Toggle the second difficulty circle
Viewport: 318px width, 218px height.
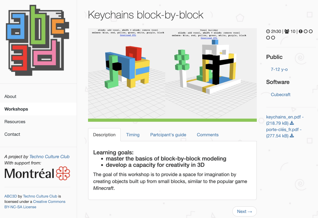tap(306, 31)
